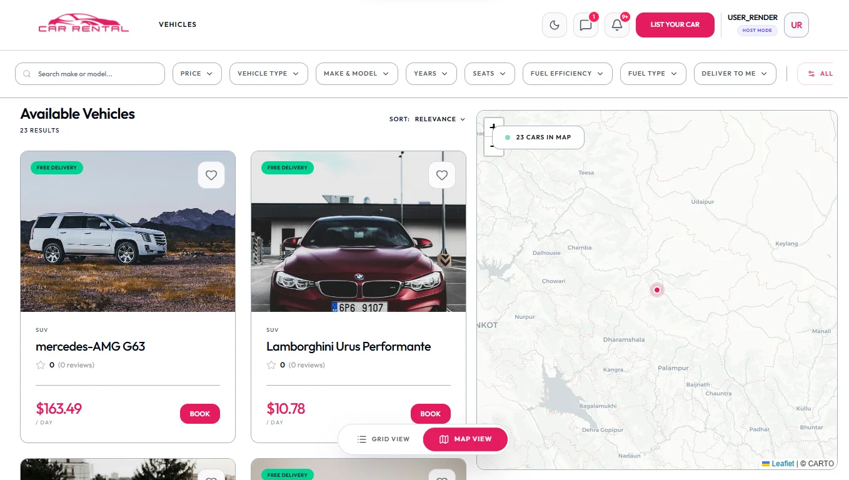The height and width of the screenshot is (480, 849).
Task: Click the UR profile avatar
Action: point(796,25)
